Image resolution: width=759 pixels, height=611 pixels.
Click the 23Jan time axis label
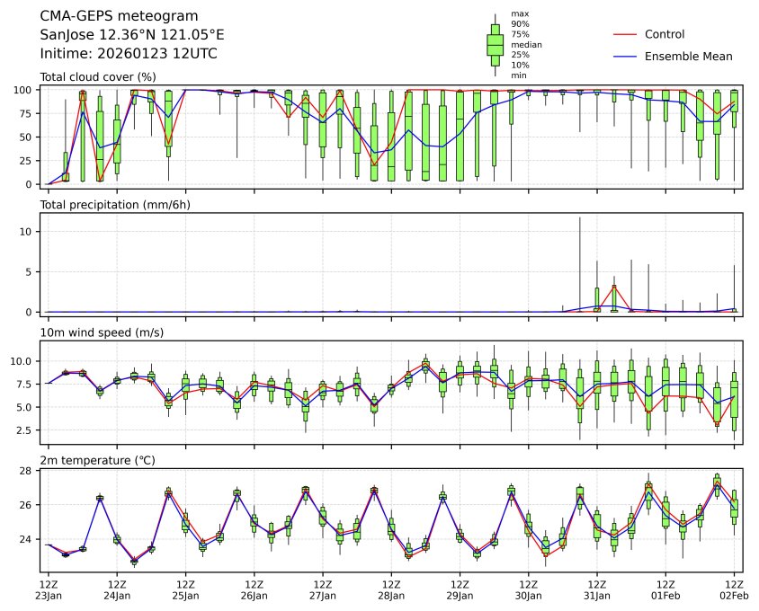[49, 595]
